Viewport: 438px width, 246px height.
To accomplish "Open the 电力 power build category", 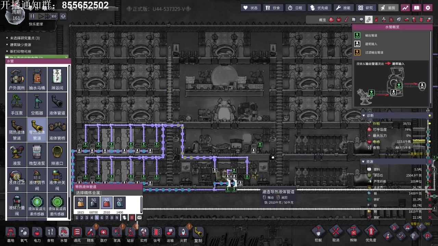I will pyautogui.click(x=37, y=234).
